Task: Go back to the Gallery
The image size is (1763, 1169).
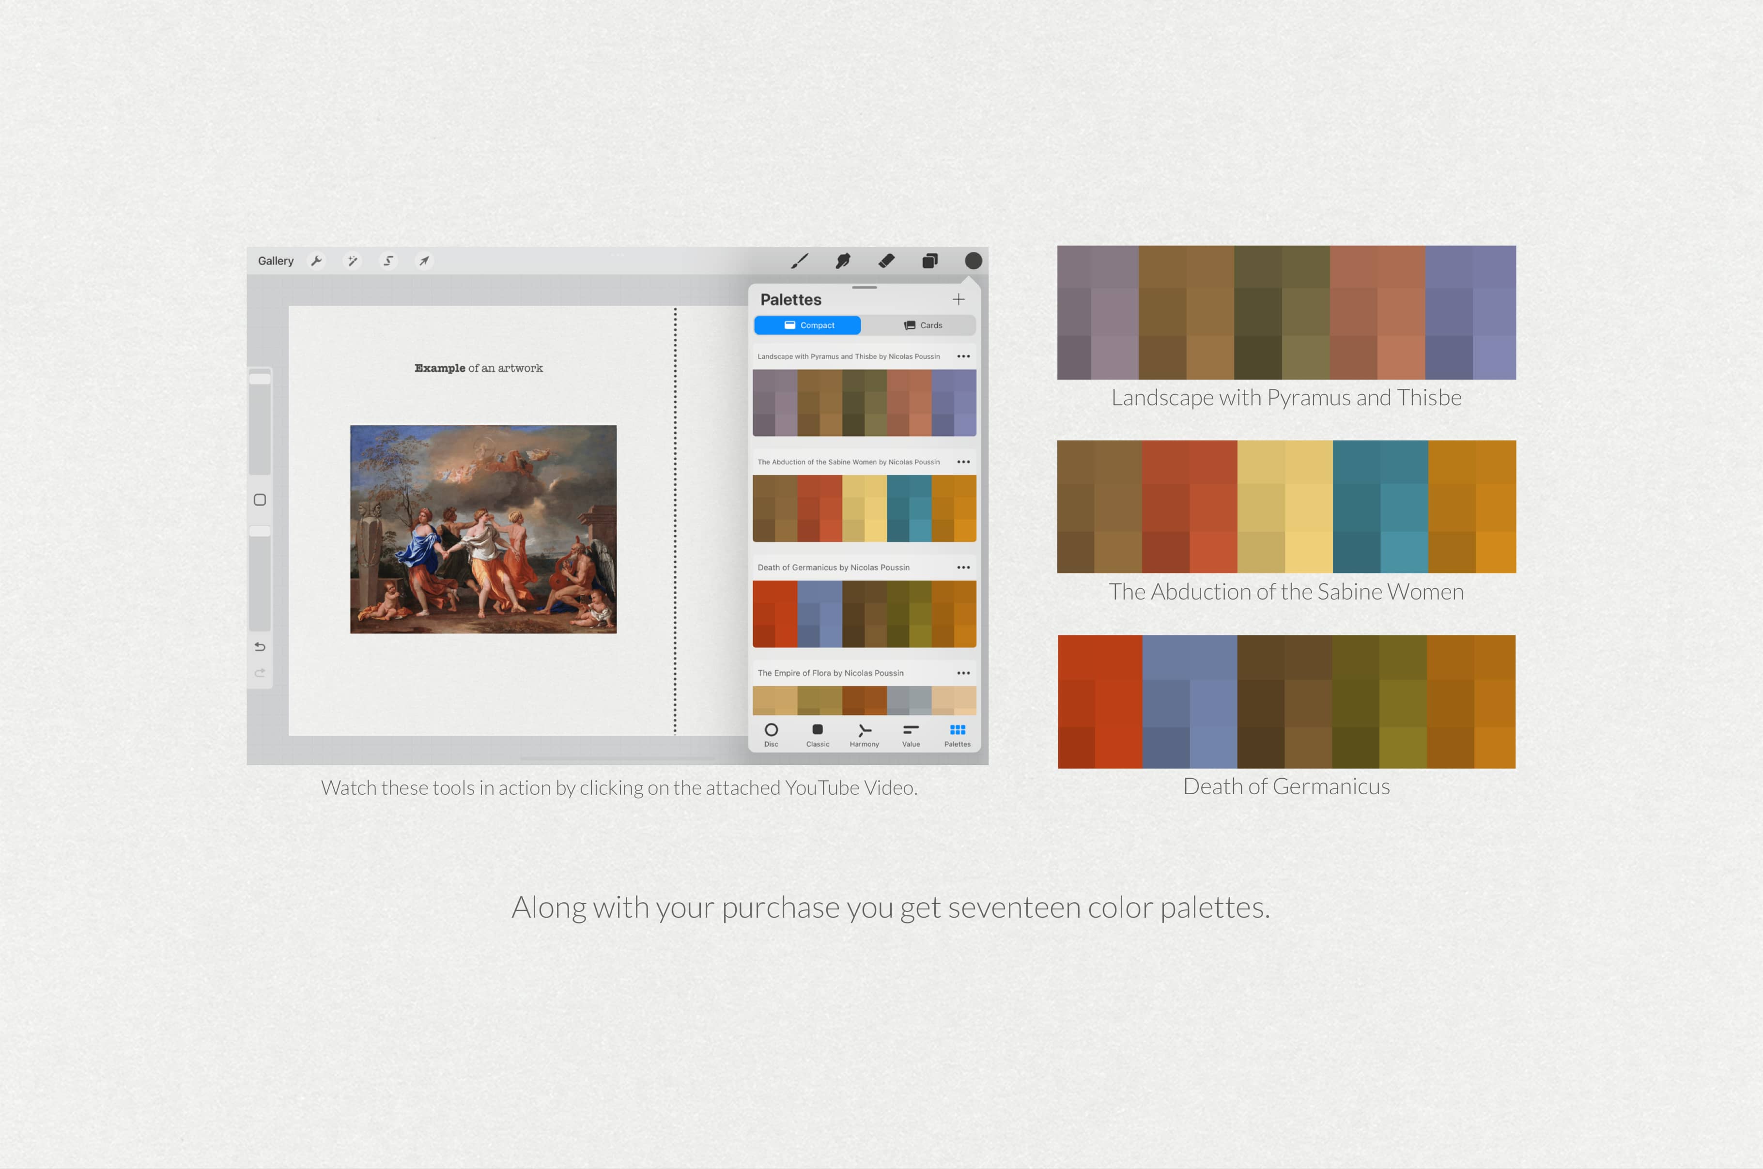Action: [275, 260]
